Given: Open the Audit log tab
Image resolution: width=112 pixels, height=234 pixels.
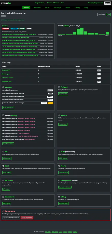Looking at the screenshot, I should [x=77, y=8].
